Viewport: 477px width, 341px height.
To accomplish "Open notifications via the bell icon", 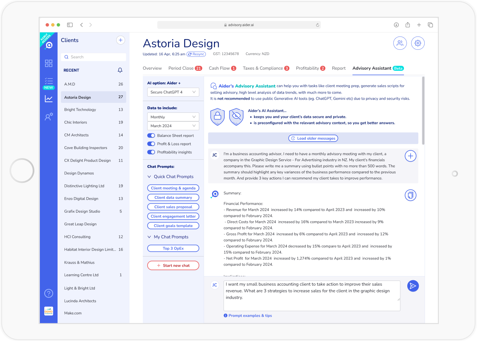I will 120,70.
